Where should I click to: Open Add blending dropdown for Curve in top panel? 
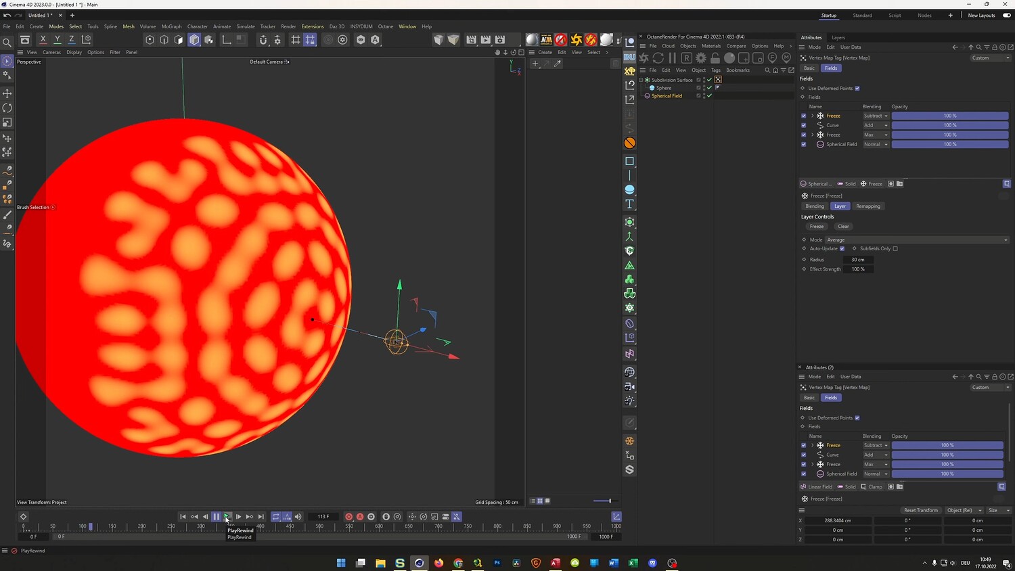pyautogui.click(x=876, y=125)
